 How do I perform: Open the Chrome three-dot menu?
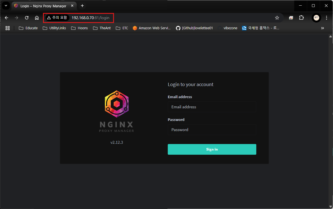[327, 18]
